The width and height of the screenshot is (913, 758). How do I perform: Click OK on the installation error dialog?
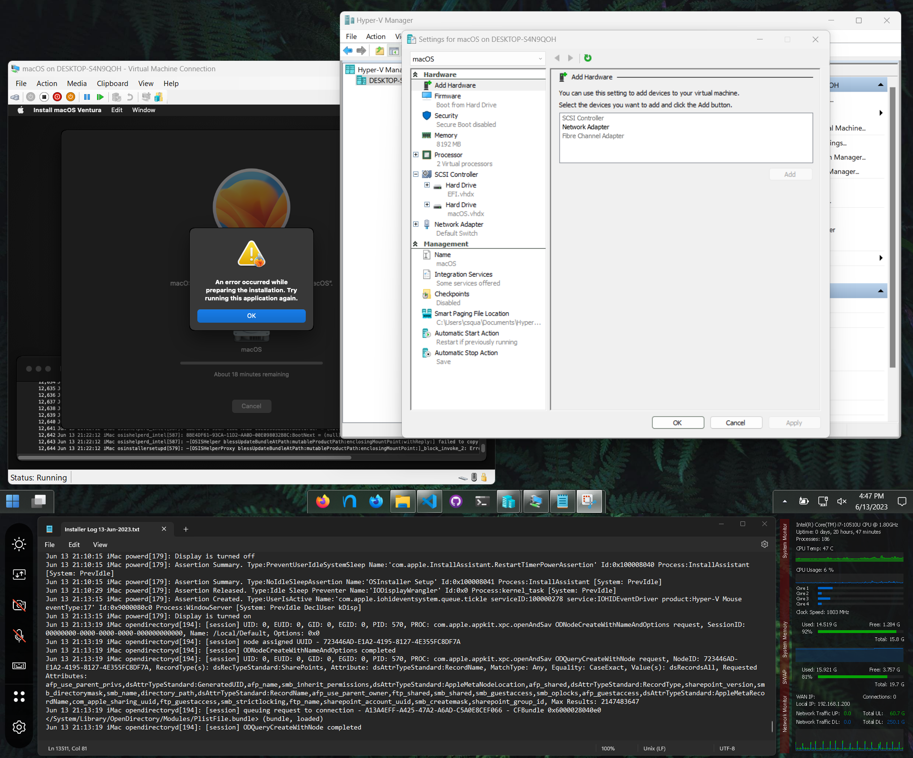(x=251, y=315)
